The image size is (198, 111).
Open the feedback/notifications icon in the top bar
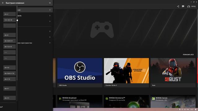(x=183, y=6)
